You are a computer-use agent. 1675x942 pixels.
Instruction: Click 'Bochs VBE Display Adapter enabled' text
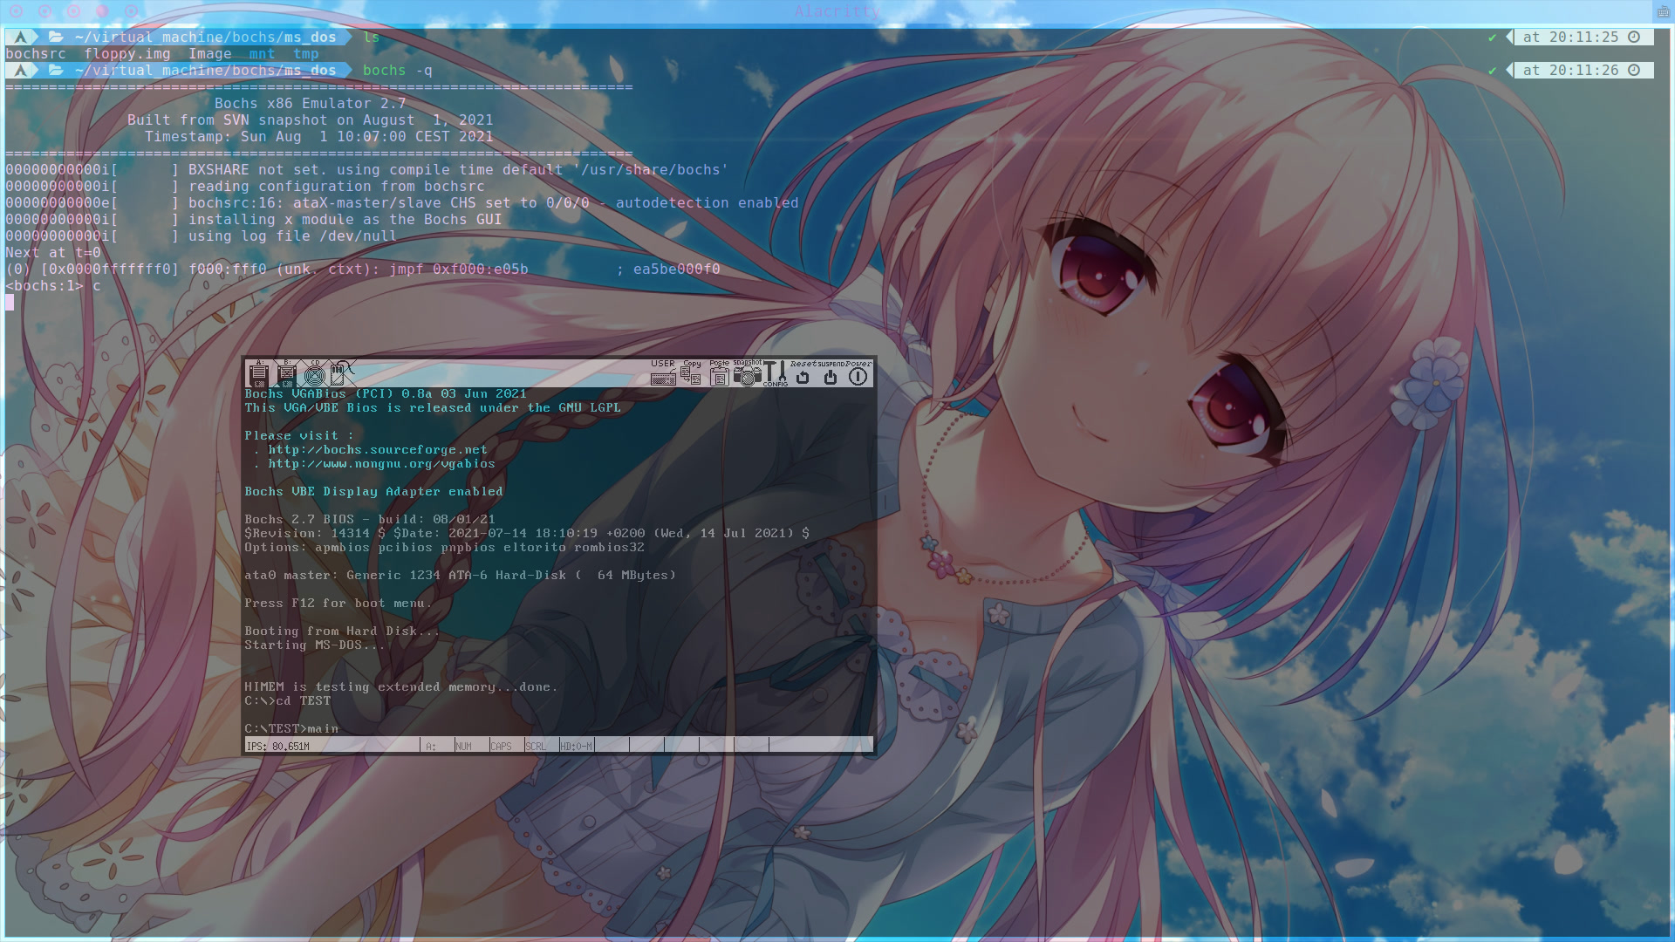[x=373, y=492]
